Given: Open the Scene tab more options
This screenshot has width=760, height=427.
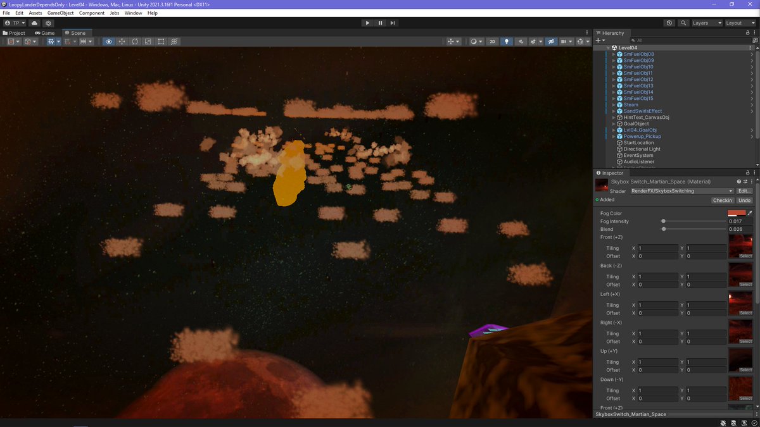Looking at the screenshot, I should click(588, 33).
